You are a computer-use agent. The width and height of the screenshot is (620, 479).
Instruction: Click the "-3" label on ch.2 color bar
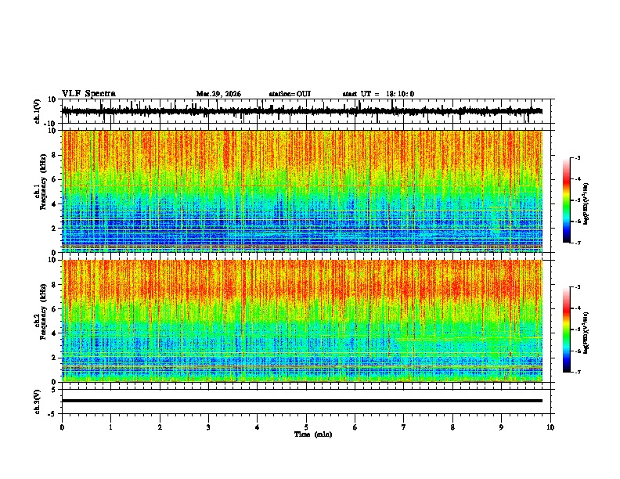(578, 287)
